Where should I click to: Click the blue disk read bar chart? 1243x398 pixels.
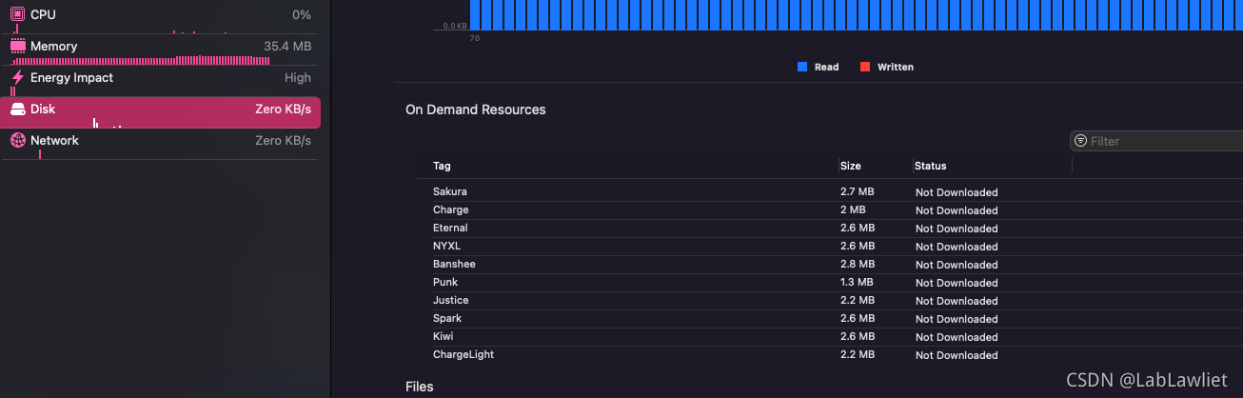coord(856,14)
